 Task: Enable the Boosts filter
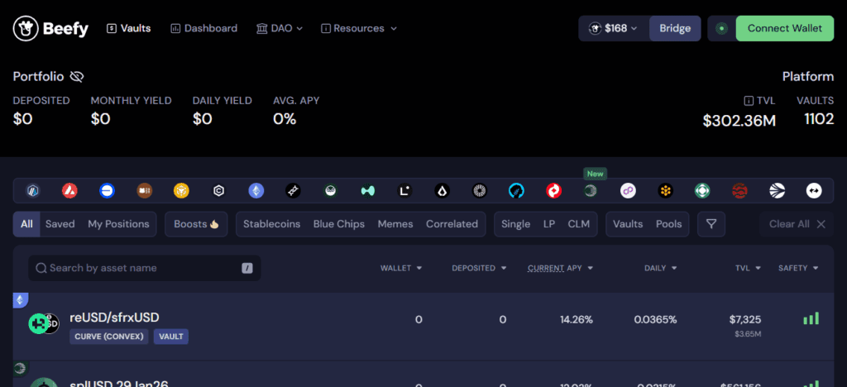tap(196, 224)
